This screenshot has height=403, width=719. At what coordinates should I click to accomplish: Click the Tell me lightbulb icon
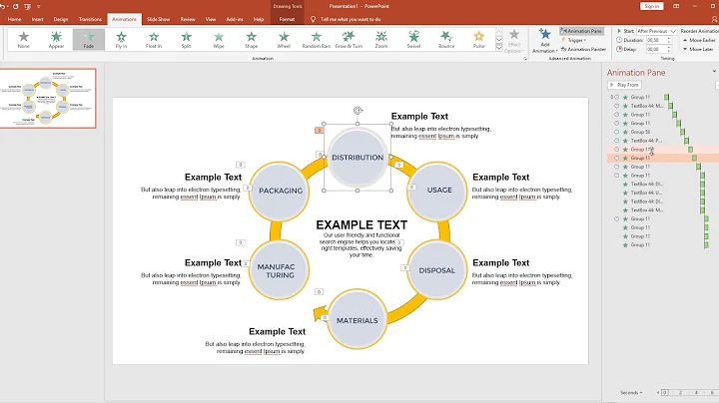point(313,19)
